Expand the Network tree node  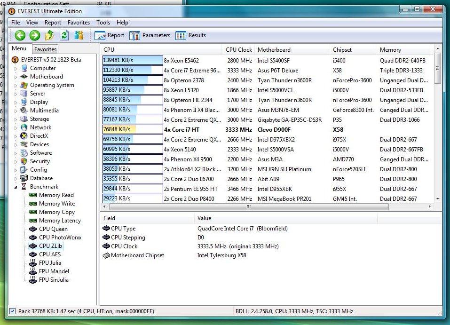pyautogui.click(x=16, y=128)
